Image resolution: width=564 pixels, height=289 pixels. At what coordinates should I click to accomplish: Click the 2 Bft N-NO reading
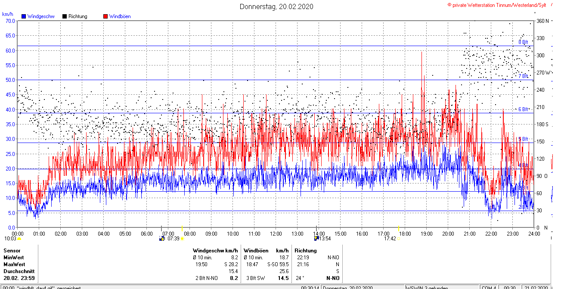(x=207, y=278)
